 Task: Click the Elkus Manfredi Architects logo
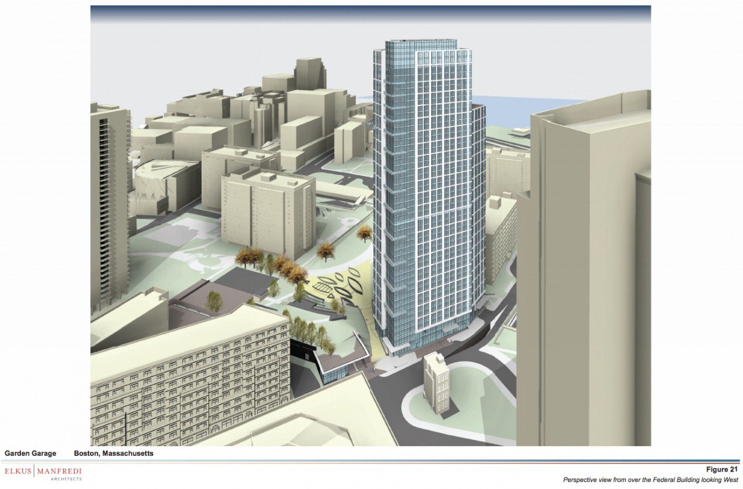[44, 473]
